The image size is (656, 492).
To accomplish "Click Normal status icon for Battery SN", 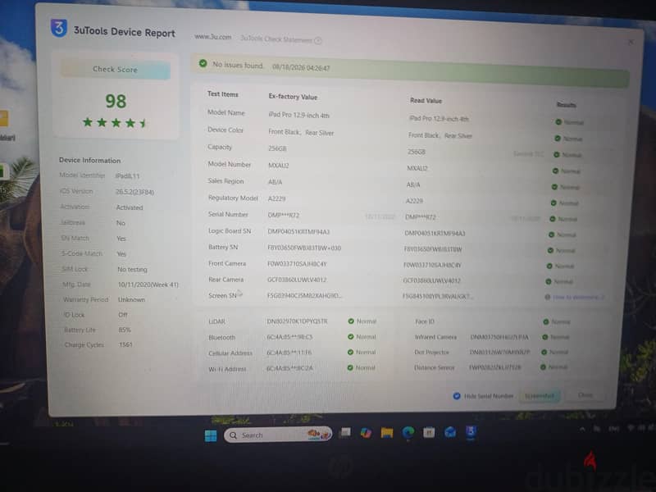I will pyautogui.click(x=550, y=250).
